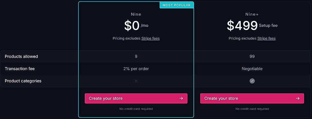Click the Products allowed row label
This screenshot has height=119, width=312.
[x=21, y=56]
